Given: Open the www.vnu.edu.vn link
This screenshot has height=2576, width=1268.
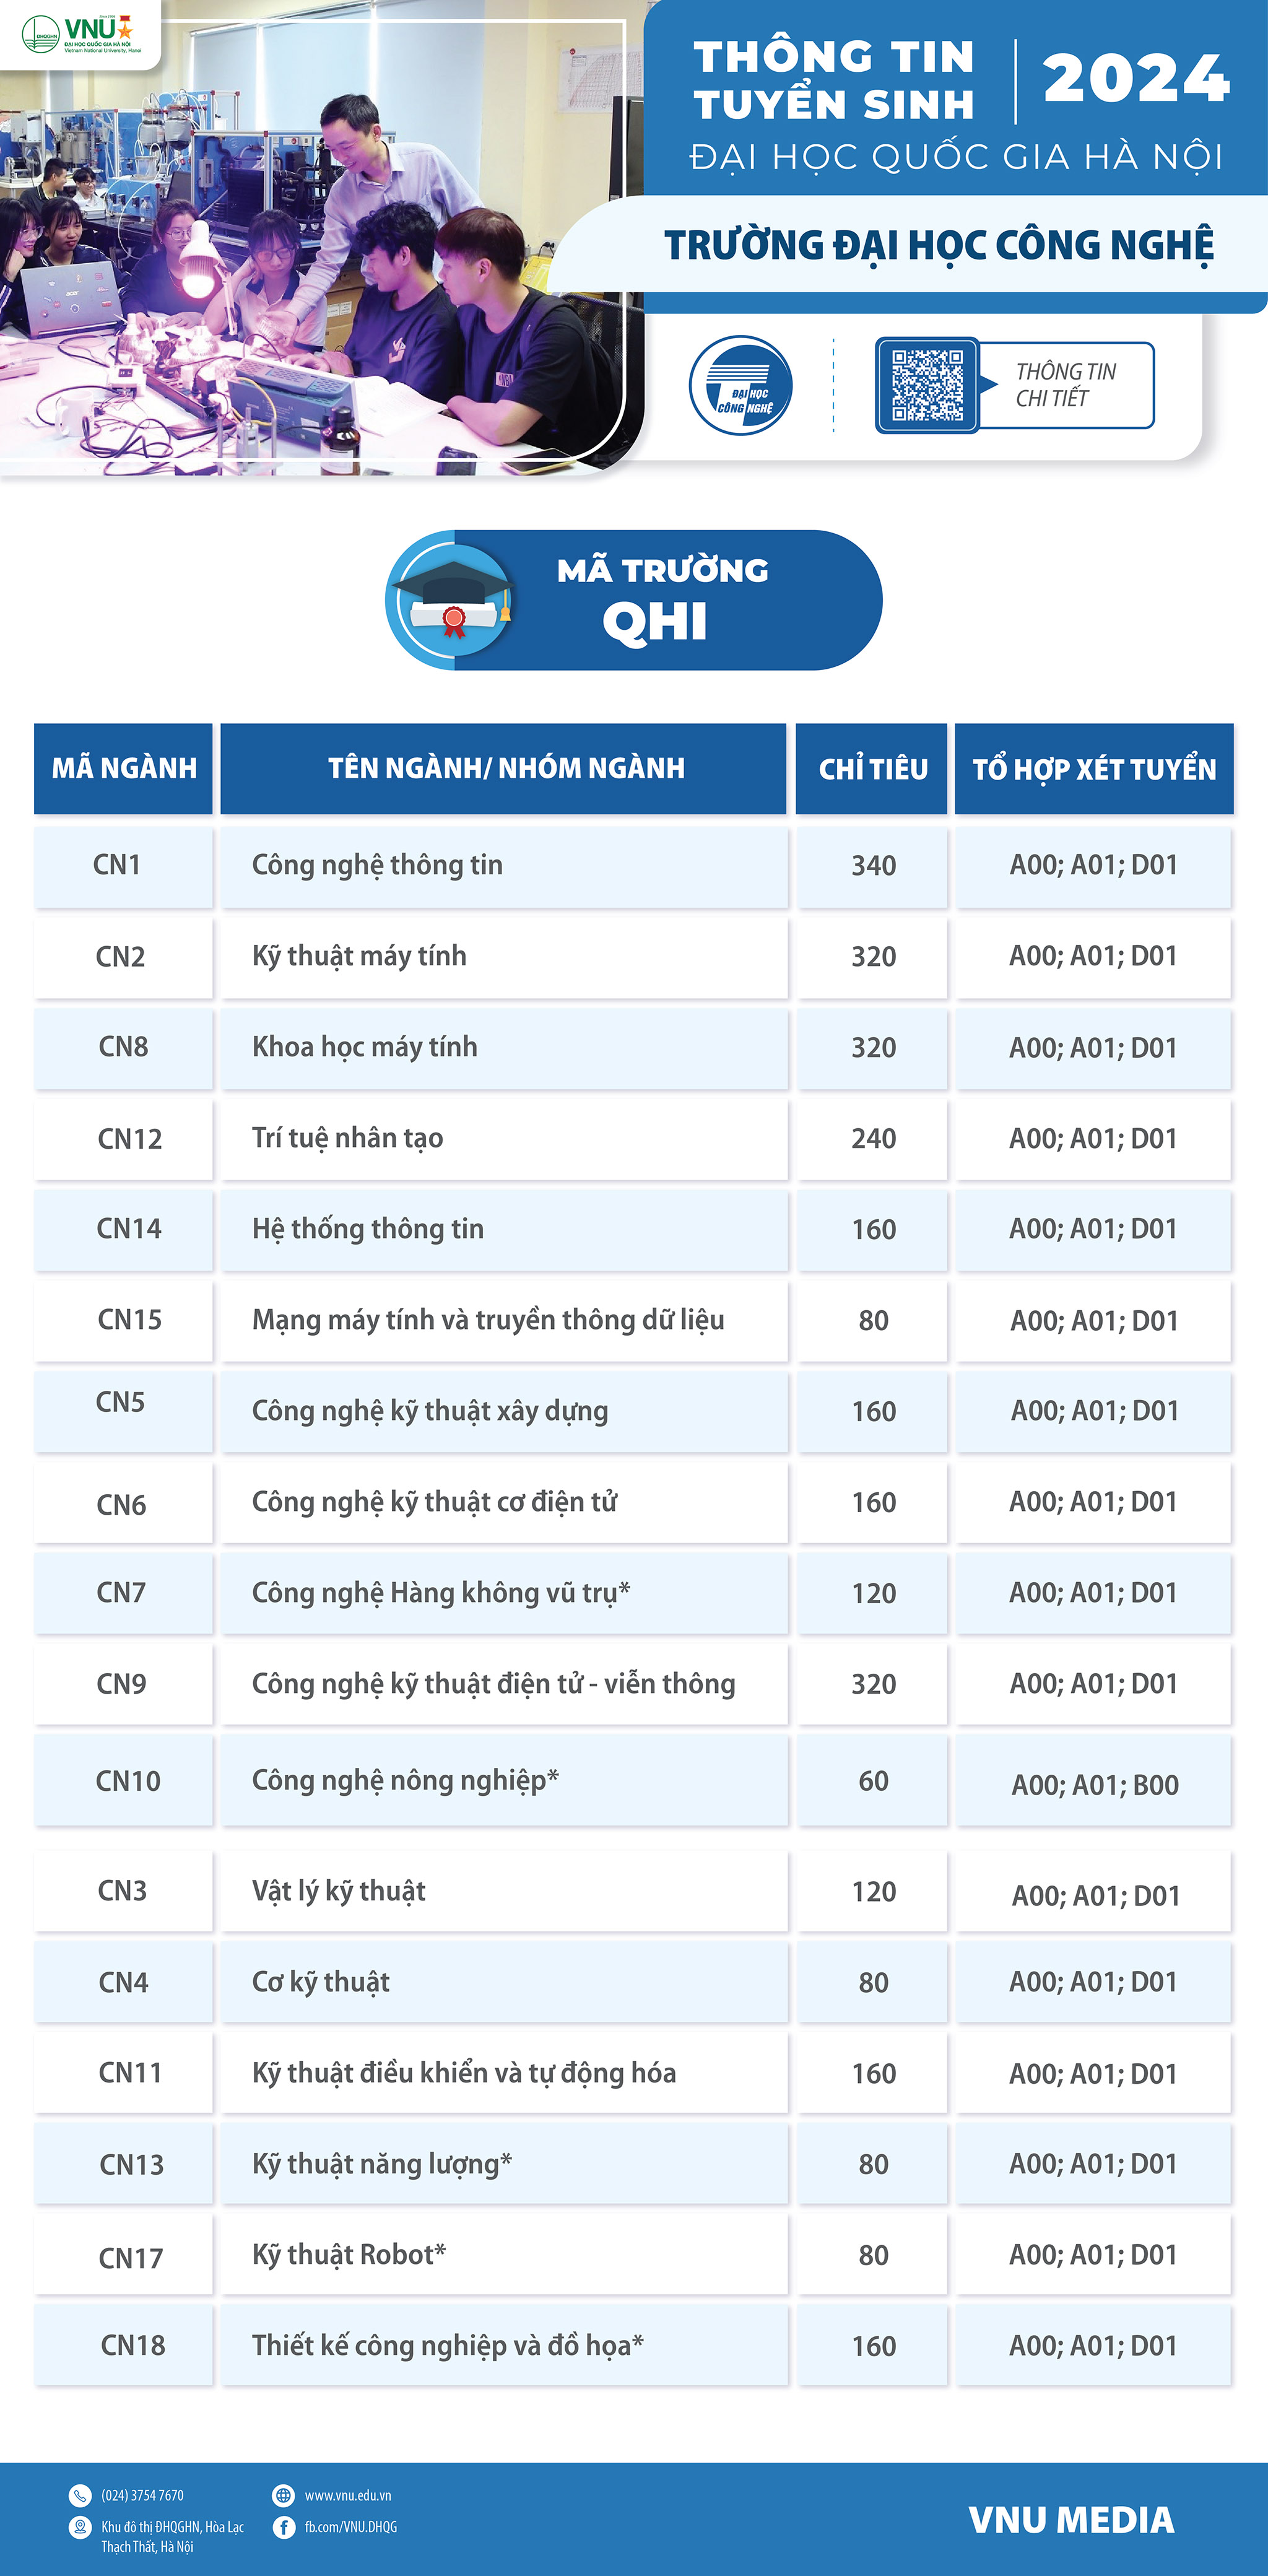Looking at the screenshot, I should tap(348, 2495).
